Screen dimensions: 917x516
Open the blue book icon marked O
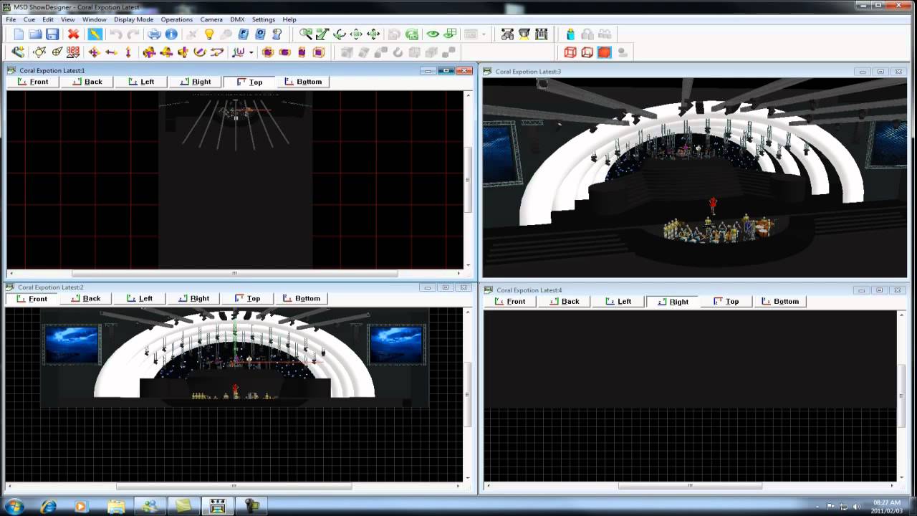261,34
